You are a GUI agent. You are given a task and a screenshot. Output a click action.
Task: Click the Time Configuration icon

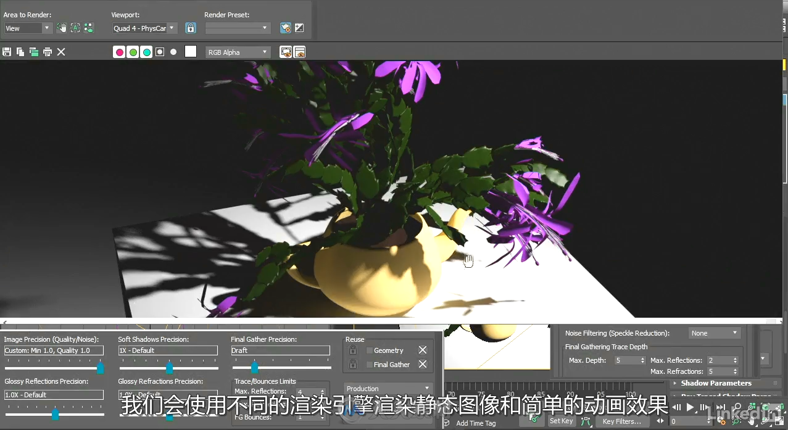click(721, 422)
